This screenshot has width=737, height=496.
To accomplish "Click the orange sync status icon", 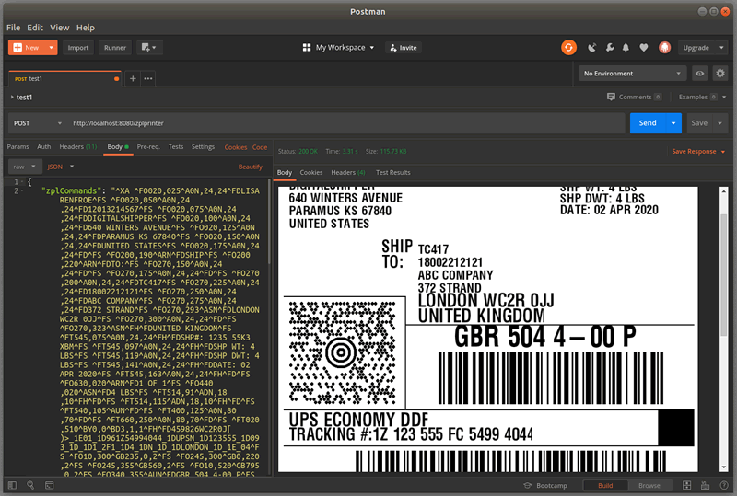I will click(x=568, y=47).
